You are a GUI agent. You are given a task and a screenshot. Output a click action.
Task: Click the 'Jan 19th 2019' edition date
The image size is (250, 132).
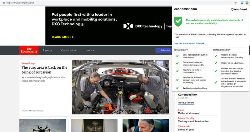[183, 98]
